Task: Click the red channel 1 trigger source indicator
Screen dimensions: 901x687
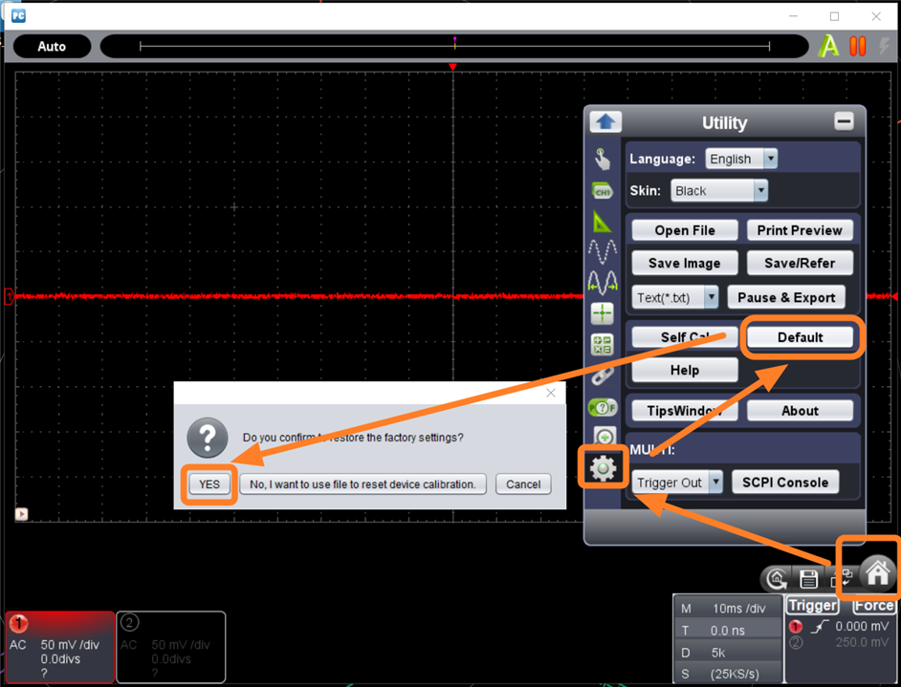Action: [x=795, y=627]
